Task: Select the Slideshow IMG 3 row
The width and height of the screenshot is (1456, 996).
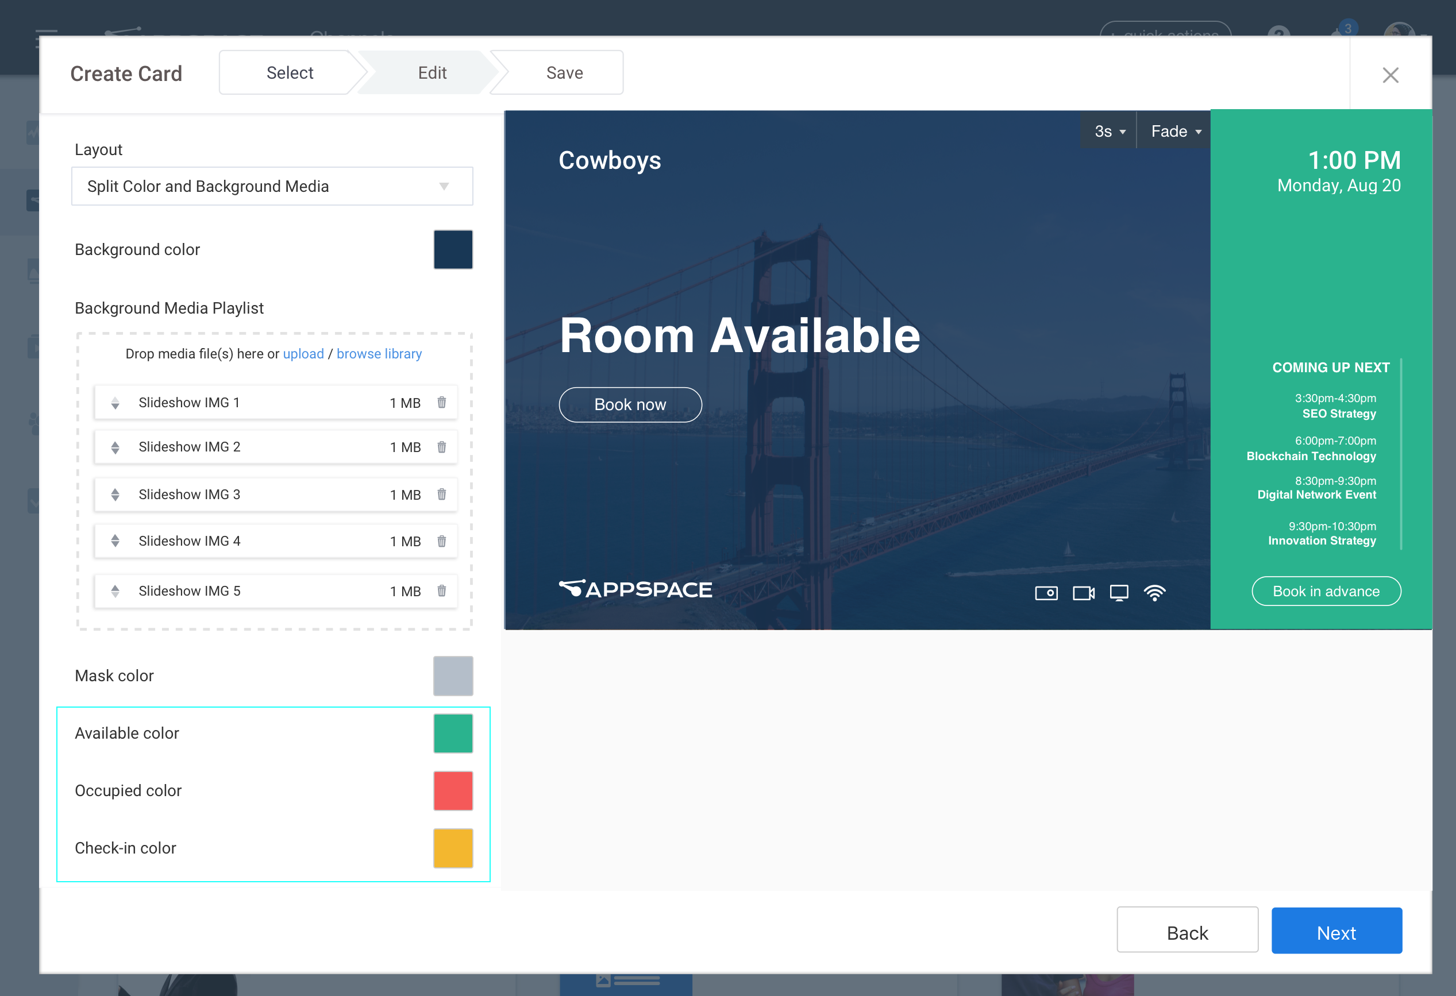Action: click(275, 494)
